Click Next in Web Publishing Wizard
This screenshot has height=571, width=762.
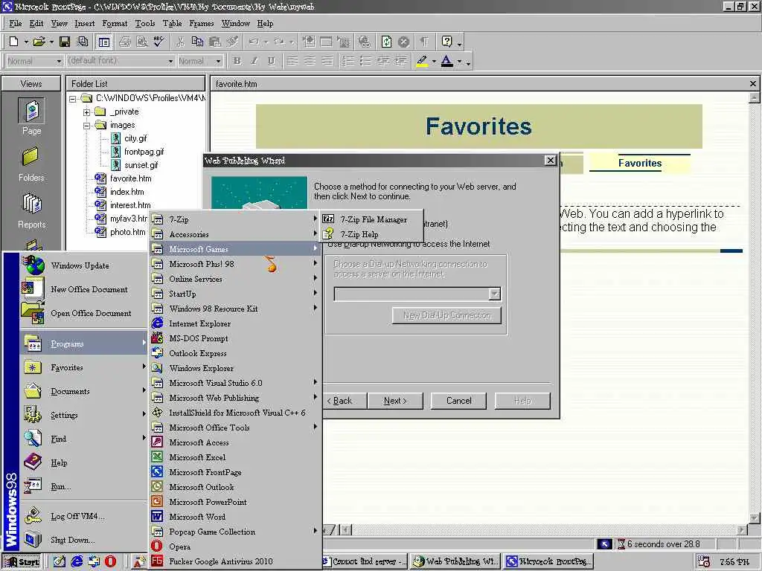395,401
